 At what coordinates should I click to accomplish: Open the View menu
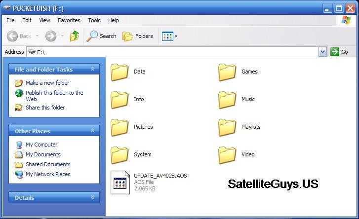click(x=44, y=20)
